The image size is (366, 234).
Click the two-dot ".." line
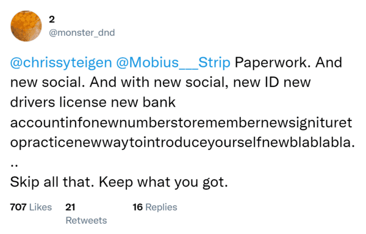click(x=14, y=165)
